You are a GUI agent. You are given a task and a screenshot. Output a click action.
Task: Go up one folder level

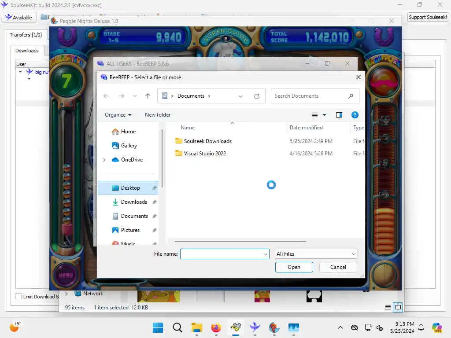(148, 96)
